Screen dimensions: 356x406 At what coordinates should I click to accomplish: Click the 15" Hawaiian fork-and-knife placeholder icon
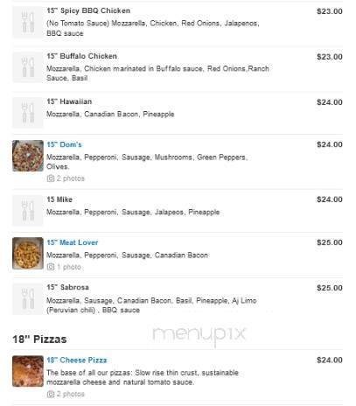coord(28,113)
